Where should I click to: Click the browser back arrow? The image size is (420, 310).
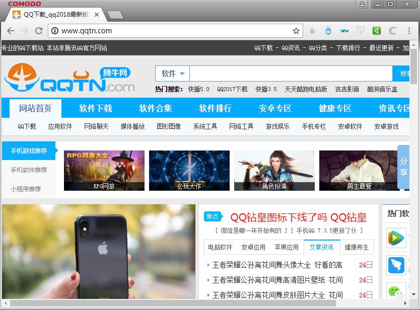[11, 31]
